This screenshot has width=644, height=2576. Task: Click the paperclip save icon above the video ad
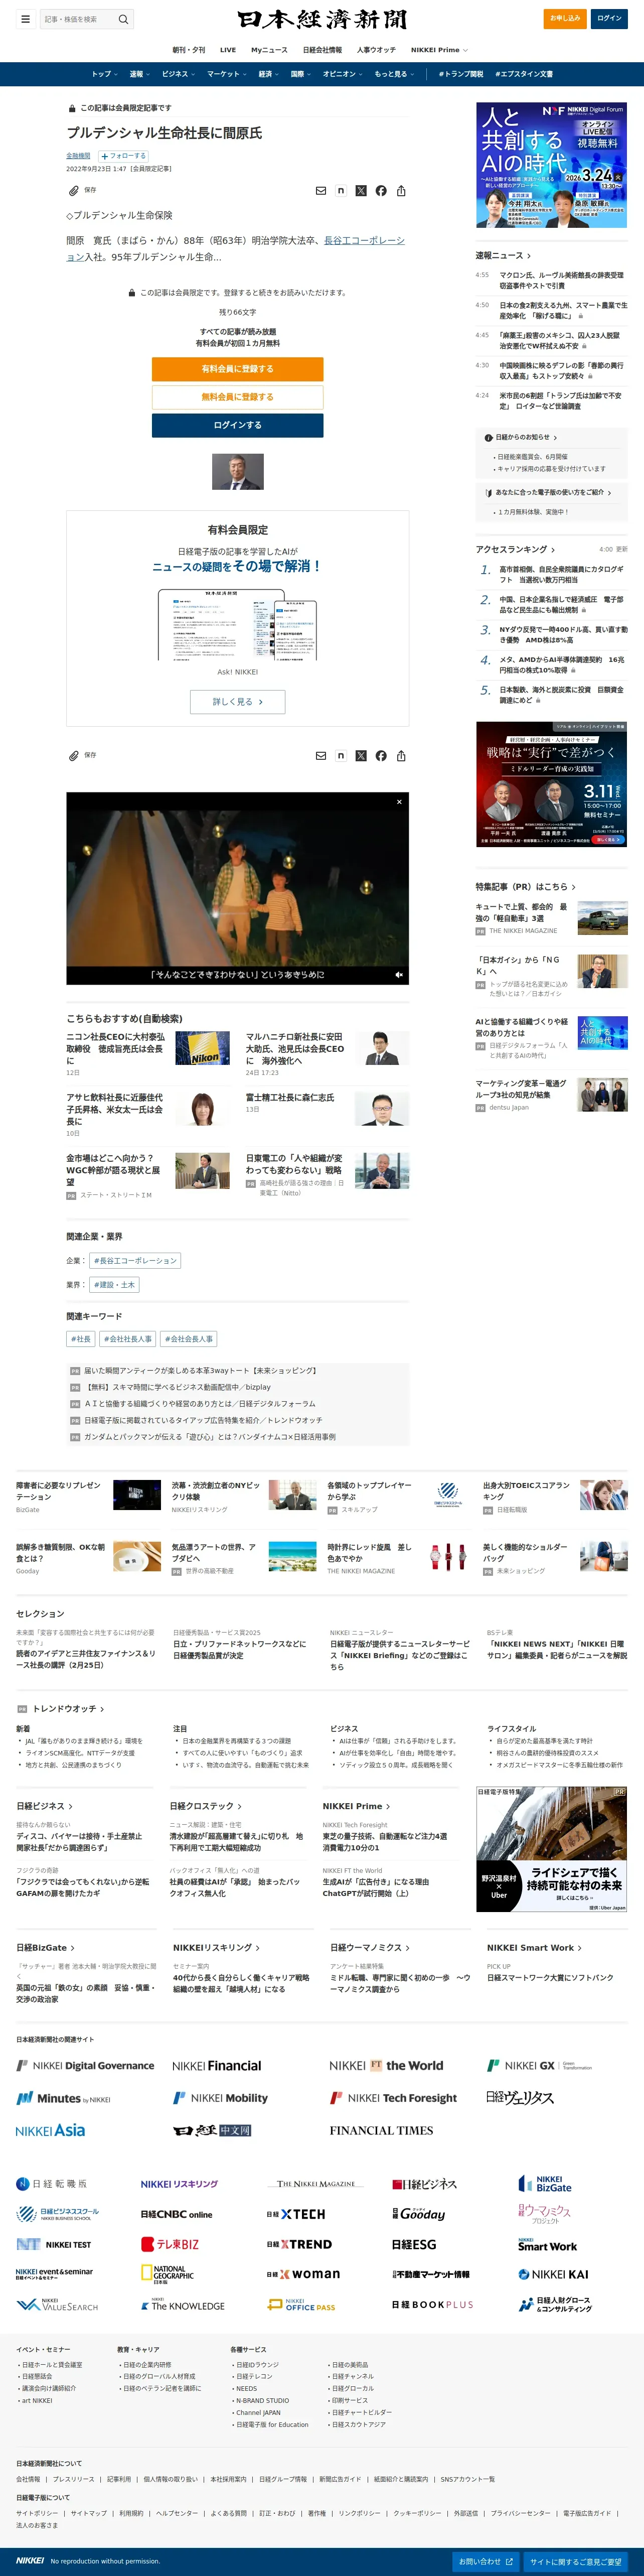click(x=74, y=755)
